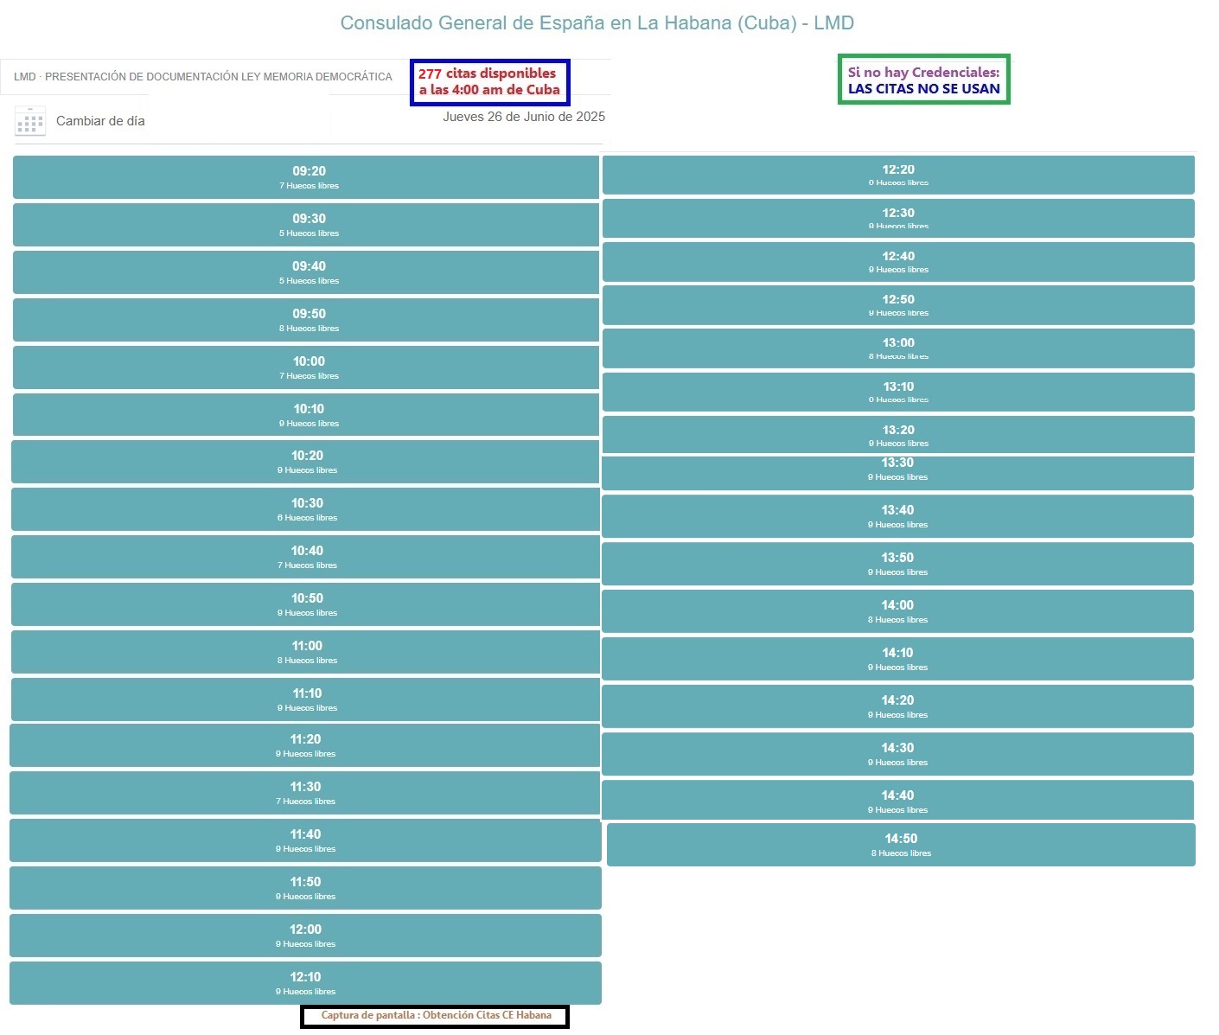Image resolution: width=1219 pixels, height=1035 pixels.
Task: Click the calendar icon beside Cambiar de día
Action: [x=30, y=121]
